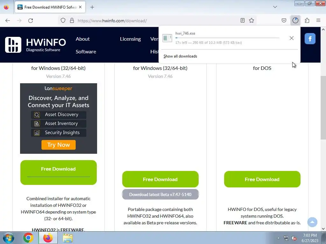326x244 pixels.
Task: Close the Free Download HWiNFO tab
Action: [80, 7]
